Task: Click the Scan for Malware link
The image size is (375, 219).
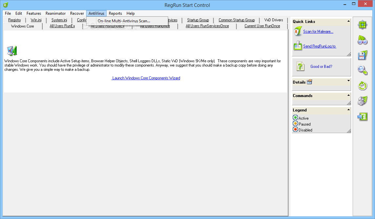Action: point(318,31)
